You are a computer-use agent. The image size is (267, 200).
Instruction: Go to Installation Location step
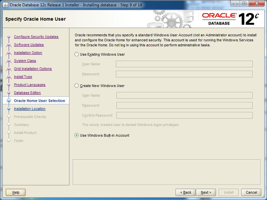pos(30,109)
